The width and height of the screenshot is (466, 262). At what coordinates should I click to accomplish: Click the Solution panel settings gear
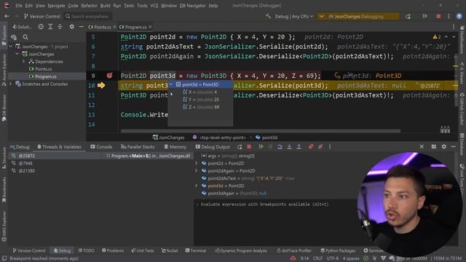coord(71,27)
